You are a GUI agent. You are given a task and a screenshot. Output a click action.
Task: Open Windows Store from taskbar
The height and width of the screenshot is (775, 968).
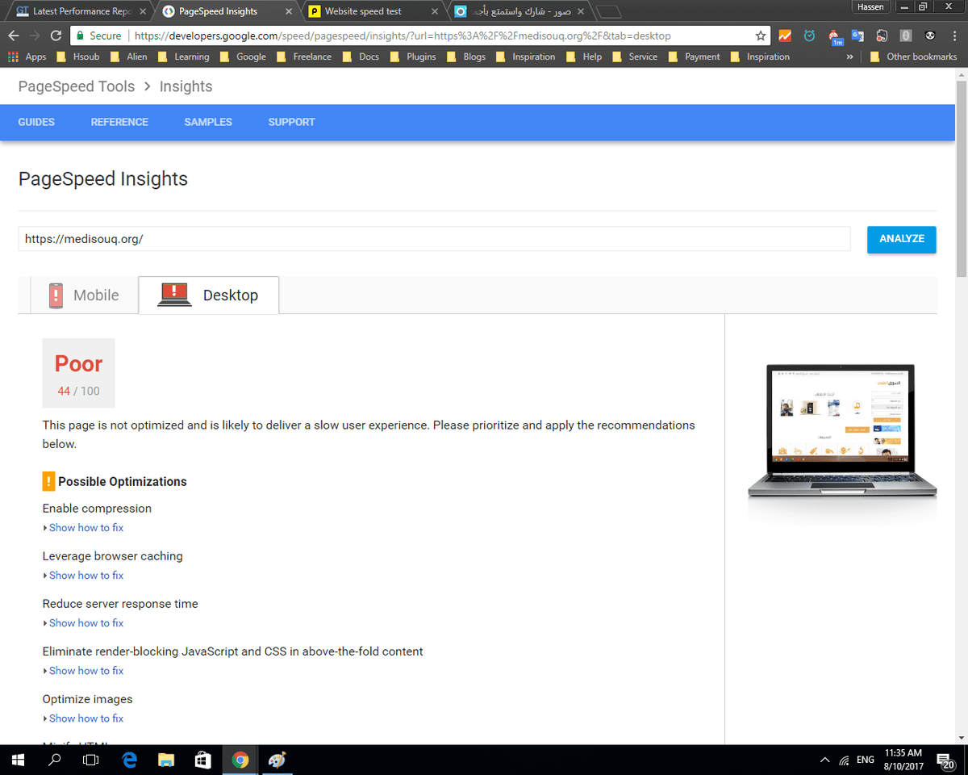(x=203, y=760)
